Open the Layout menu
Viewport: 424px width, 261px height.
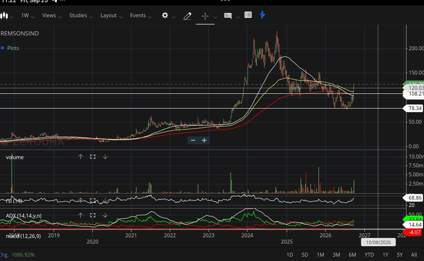112,16
